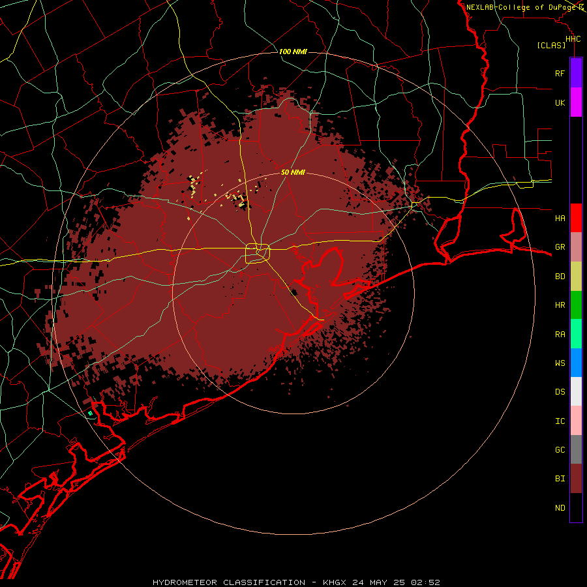
Task: Click the IC legend label
Action: pyautogui.click(x=560, y=421)
